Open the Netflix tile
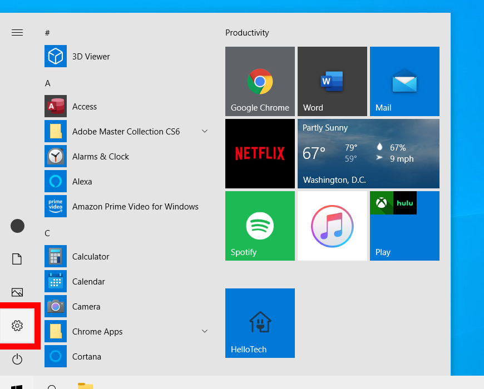 click(x=260, y=153)
